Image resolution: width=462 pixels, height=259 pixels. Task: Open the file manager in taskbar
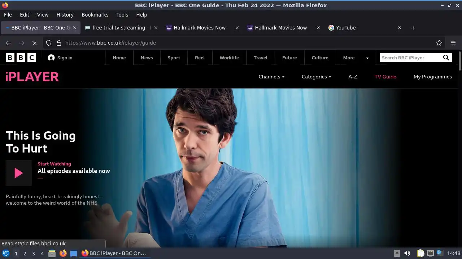tap(52, 253)
